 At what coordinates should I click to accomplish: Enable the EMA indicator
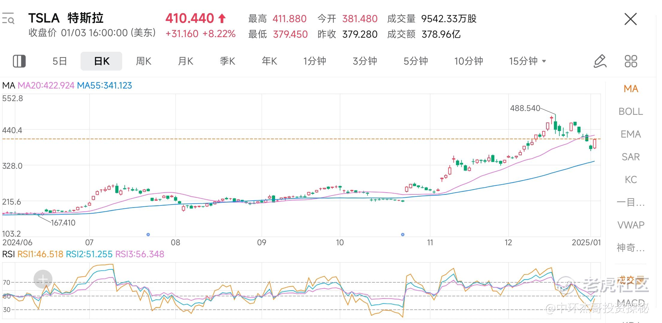click(631, 134)
